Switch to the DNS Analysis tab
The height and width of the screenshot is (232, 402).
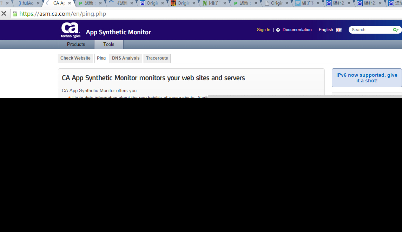(x=126, y=58)
